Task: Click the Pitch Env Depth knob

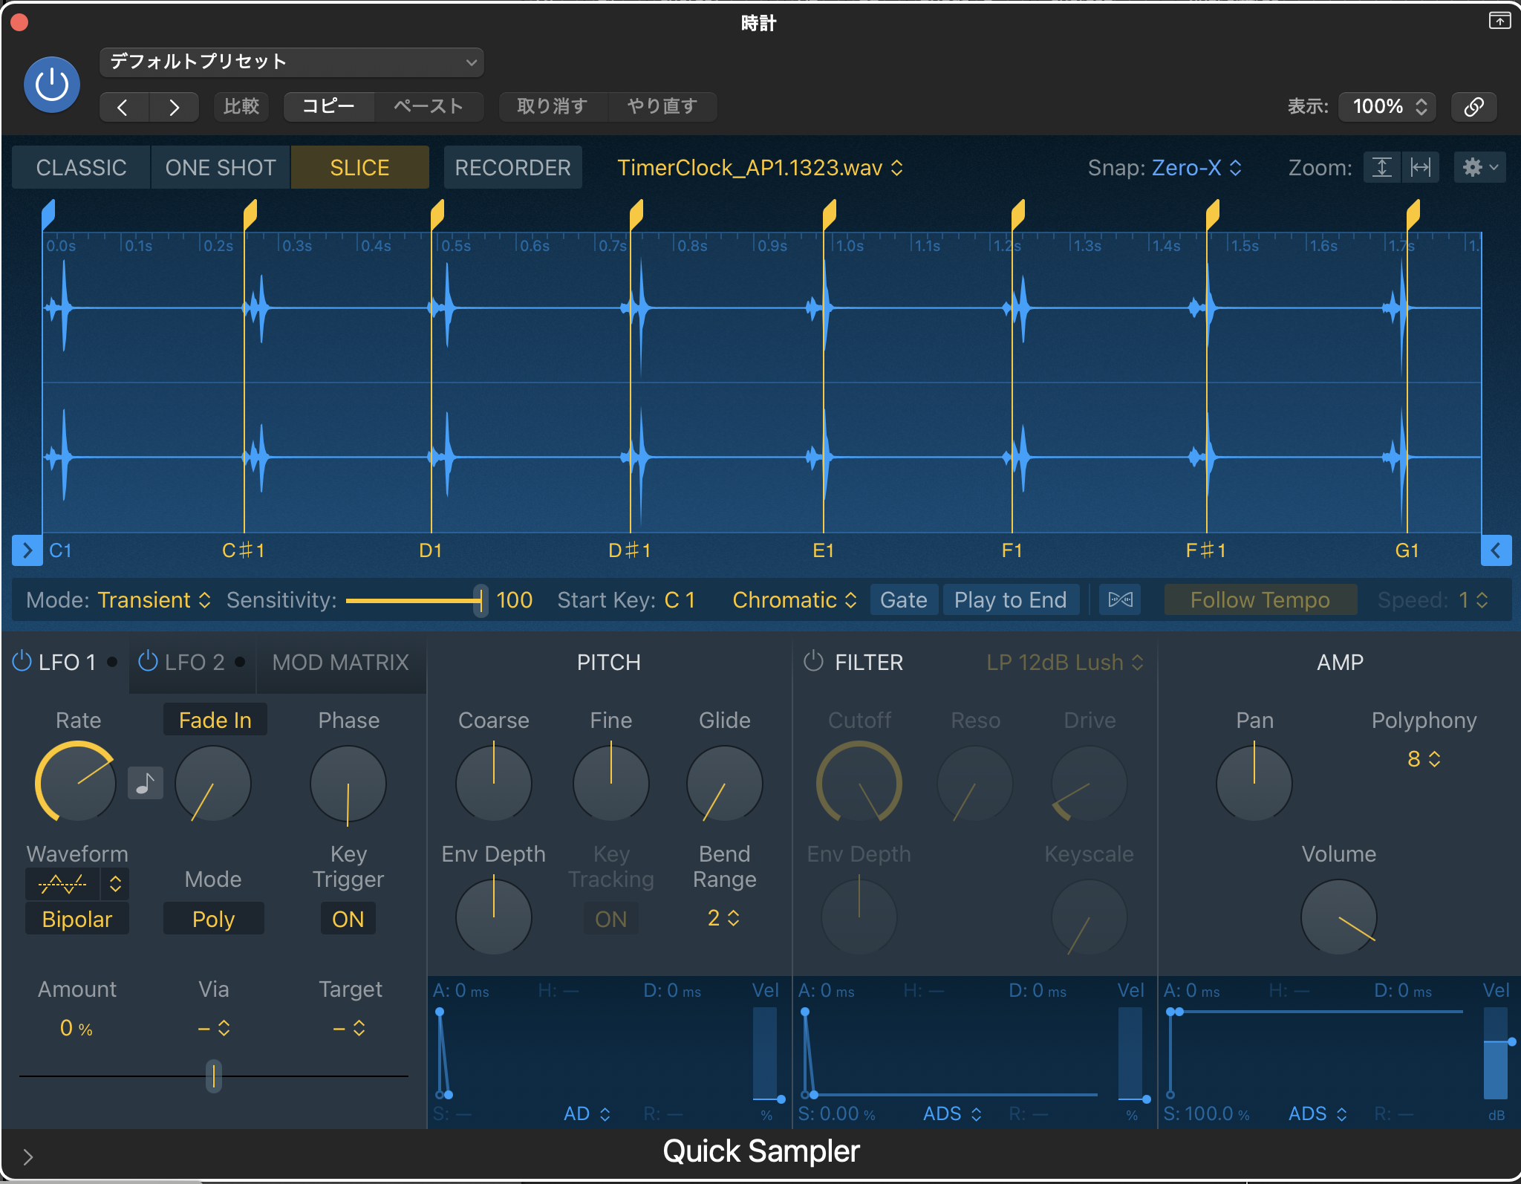Action: 494,917
